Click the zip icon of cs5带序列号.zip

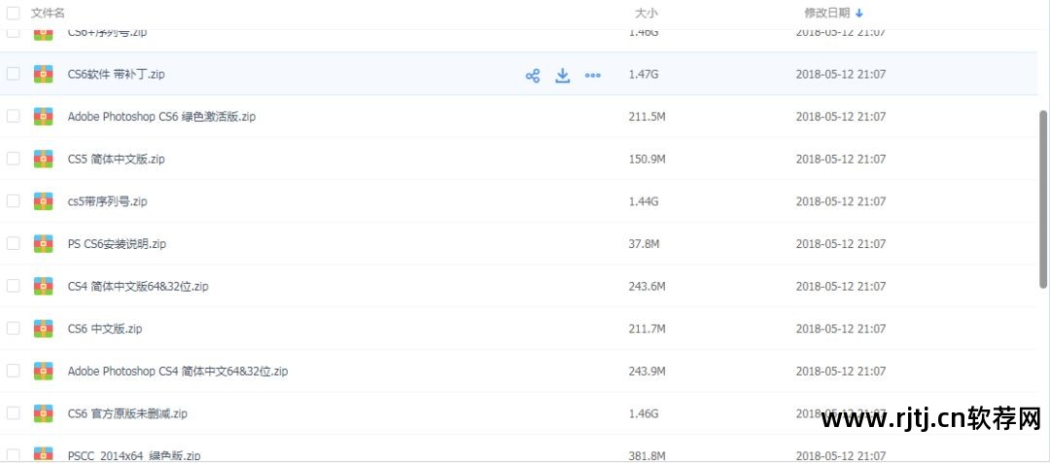(44, 201)
